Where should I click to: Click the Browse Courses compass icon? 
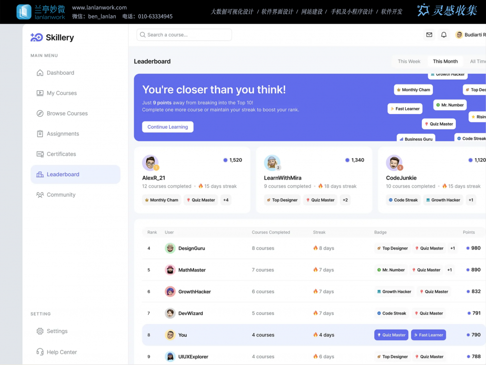point(40,114)
